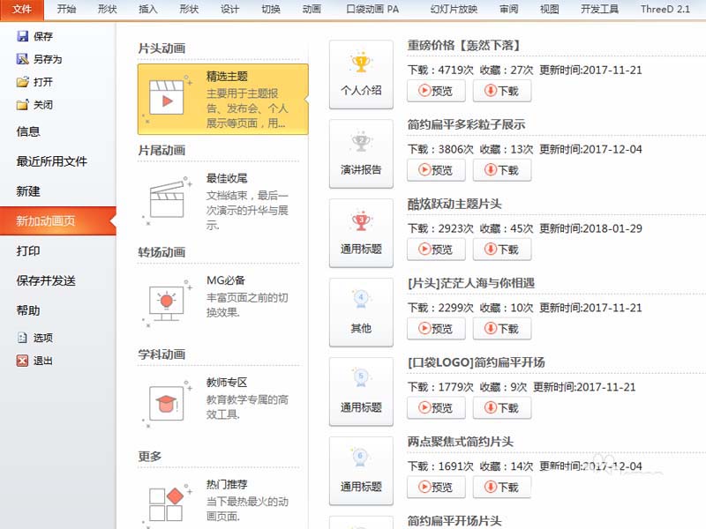Select the 另存为 (Save As) icon
This screenshot has height=529, width=706.
(24, 59)
